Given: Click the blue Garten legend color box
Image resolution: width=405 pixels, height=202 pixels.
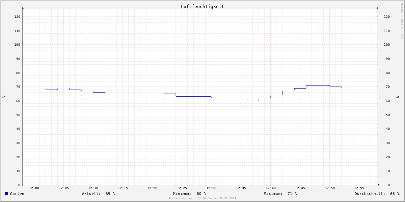Looking at the screenshot, I should click(6, 194).
